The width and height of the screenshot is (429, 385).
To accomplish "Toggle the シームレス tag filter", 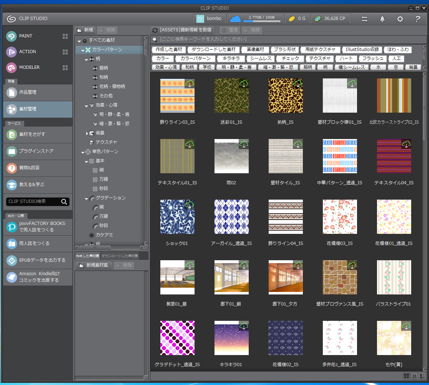I will coord(260,58).
